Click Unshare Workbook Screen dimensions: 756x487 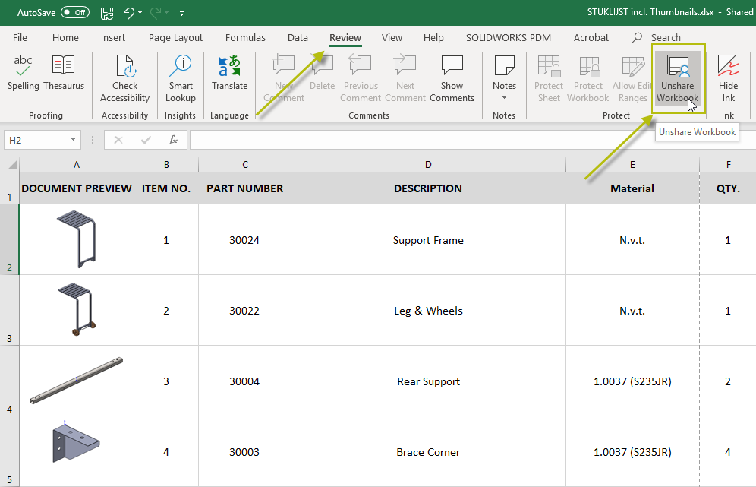677,79
